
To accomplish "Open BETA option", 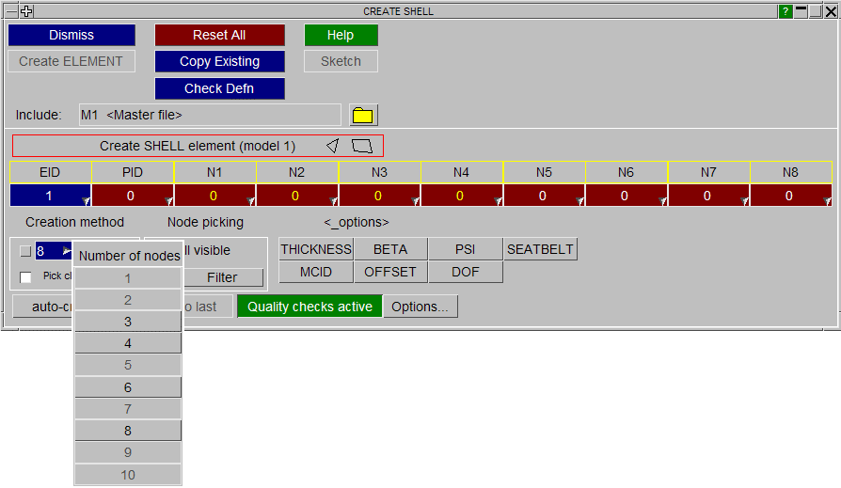I will [x=390, y=249].
